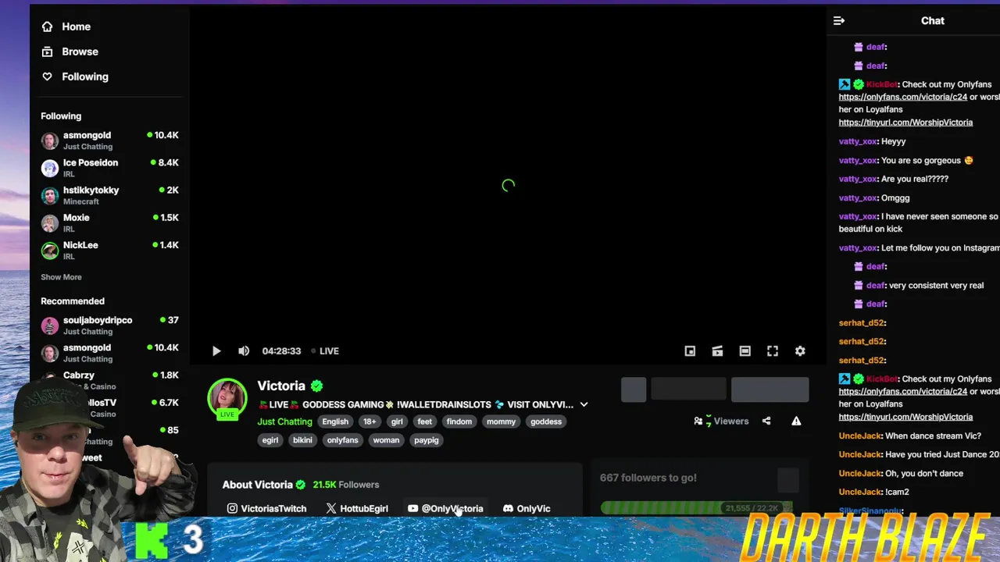Open @OnlyVictoria YouTube link
The image size is (1000, 562).
click(445, 508)
